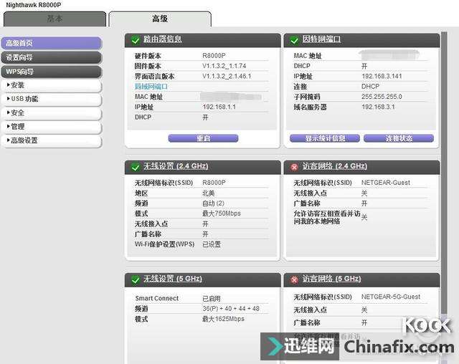Click the green check icon beside 路由器信息

136,39
